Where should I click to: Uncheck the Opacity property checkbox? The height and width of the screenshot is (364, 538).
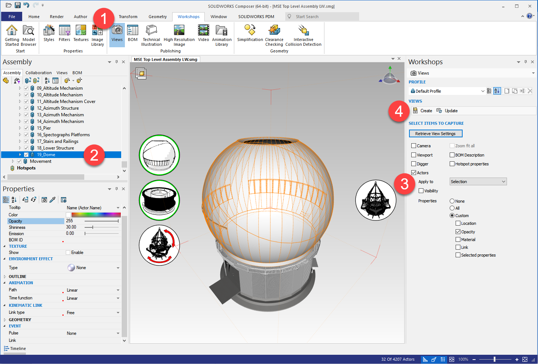click(458, 232)
